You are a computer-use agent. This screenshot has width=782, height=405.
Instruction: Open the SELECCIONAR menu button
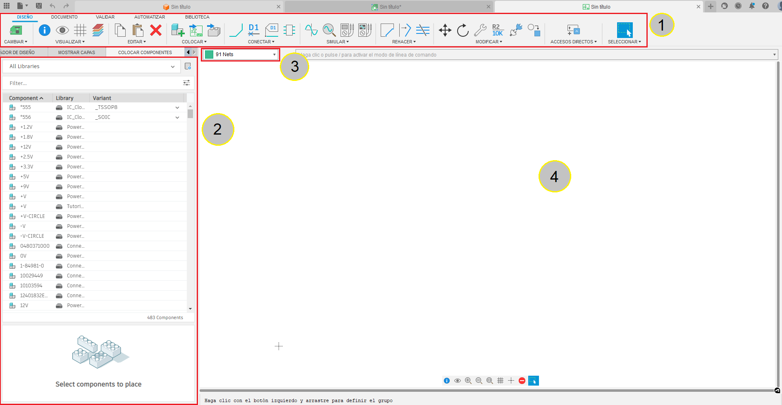click(625, 41)
